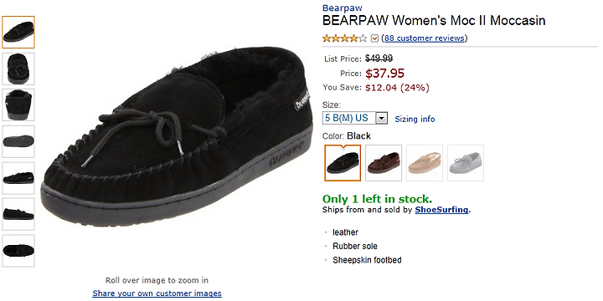Select the heel back-view shoe thumbnail
The image size is (603, 301).
click(18, 105)
